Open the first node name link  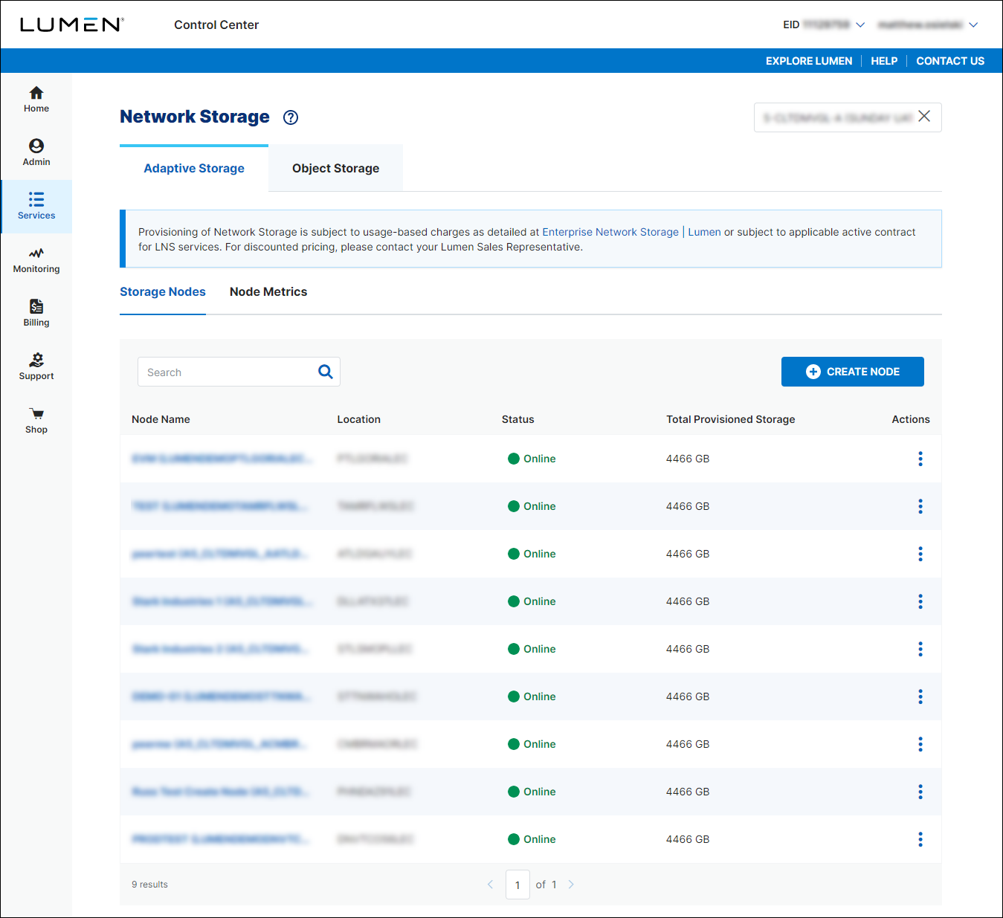222,459
